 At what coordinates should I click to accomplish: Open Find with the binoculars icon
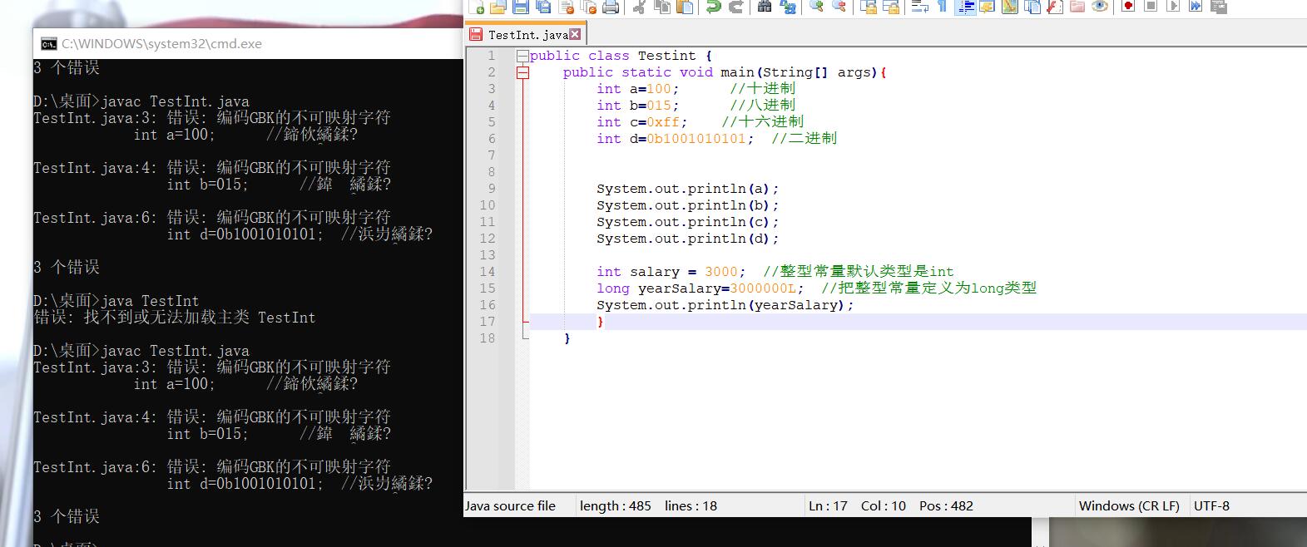coord(765,7)
